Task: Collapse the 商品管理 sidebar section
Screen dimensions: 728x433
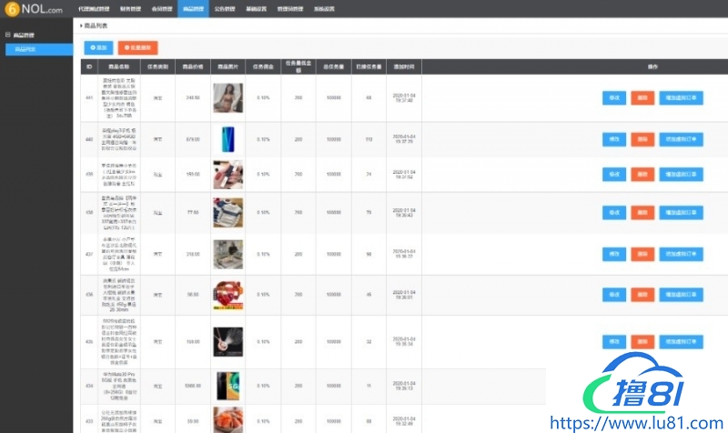Action: [x=25, y=35]
